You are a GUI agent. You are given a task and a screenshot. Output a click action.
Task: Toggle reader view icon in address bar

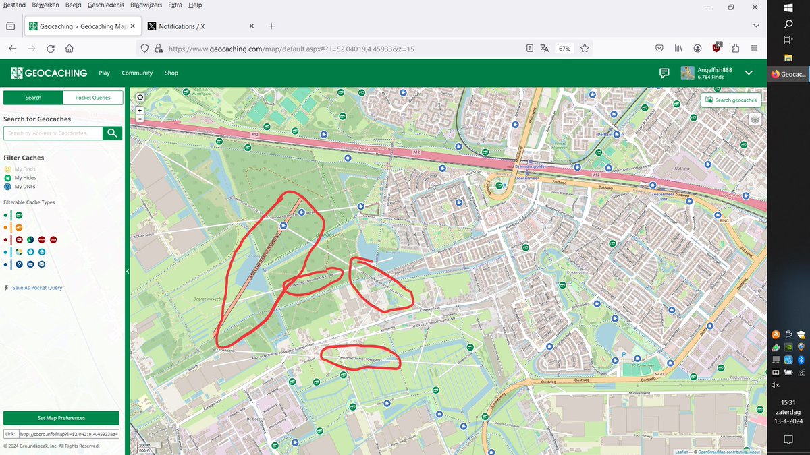point(530,49)
